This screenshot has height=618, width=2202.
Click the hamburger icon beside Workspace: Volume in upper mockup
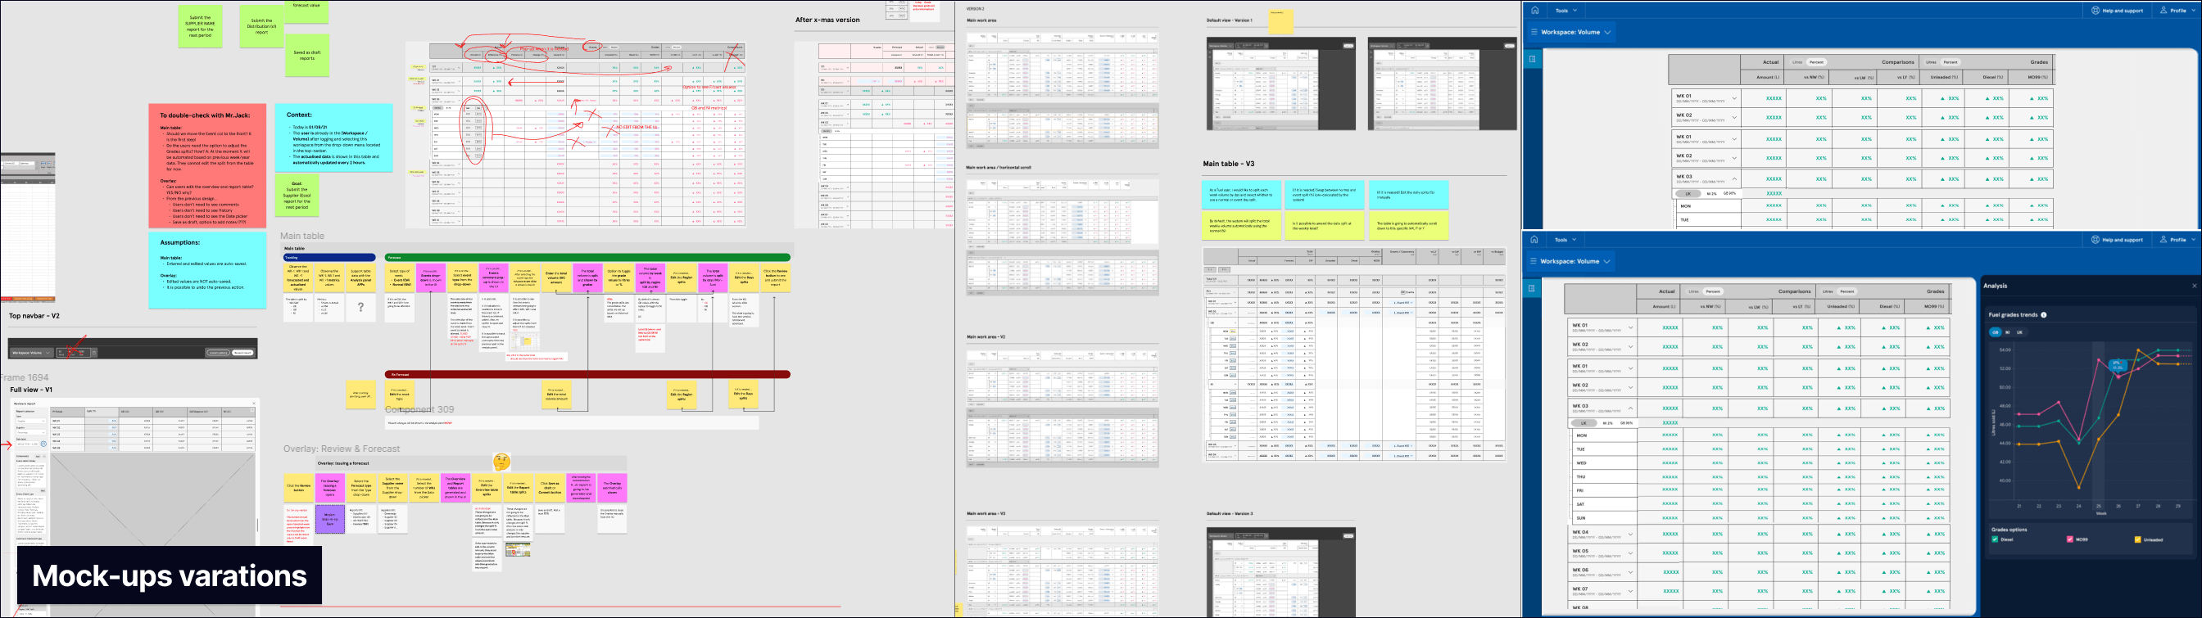point(1534,33)
